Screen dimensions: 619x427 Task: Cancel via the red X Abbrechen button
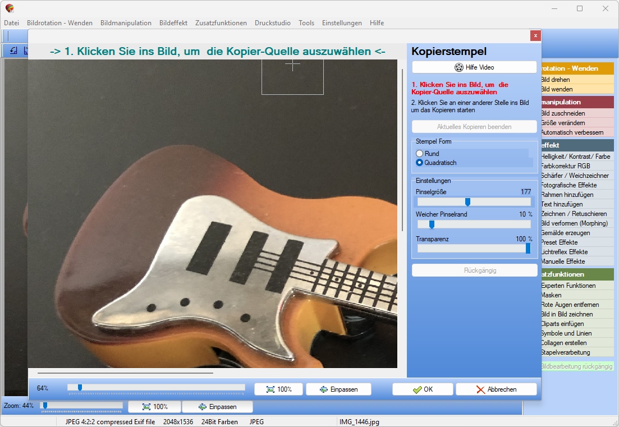click(x=496, y=389)
